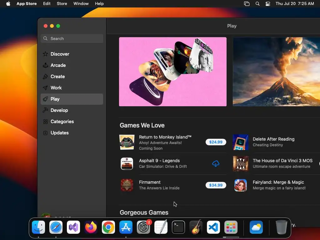The height and width of the screenshot is (240, 320).
Task: Open Asphalt 9 - Legends app icon
Action: point(127,164)
